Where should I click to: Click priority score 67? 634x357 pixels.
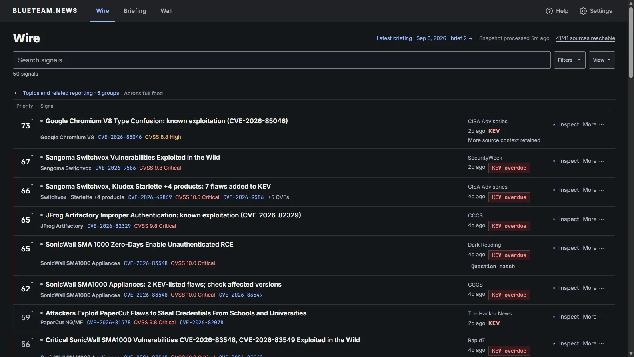(x=26, y=162)
